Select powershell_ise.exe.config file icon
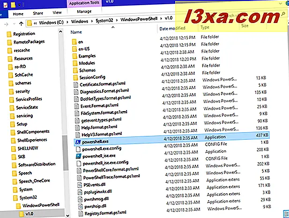Screen dimensions: 289x218 (x=79, y=164)
